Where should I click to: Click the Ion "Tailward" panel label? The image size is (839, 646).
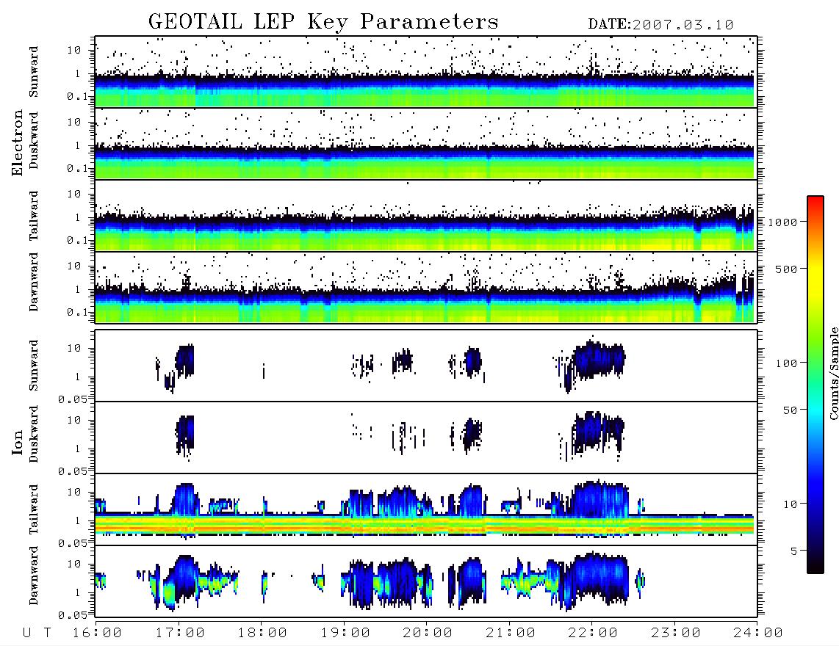pyautogui.click(x=34, y=509)
